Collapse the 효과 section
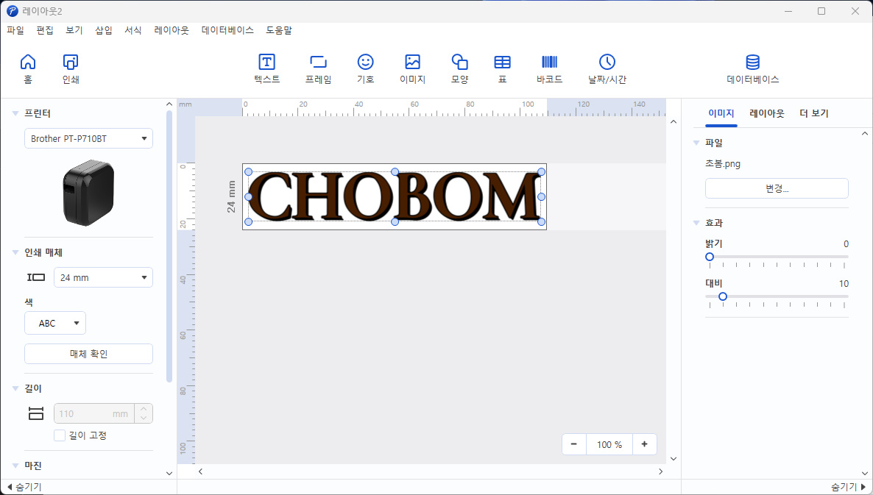 696,223
